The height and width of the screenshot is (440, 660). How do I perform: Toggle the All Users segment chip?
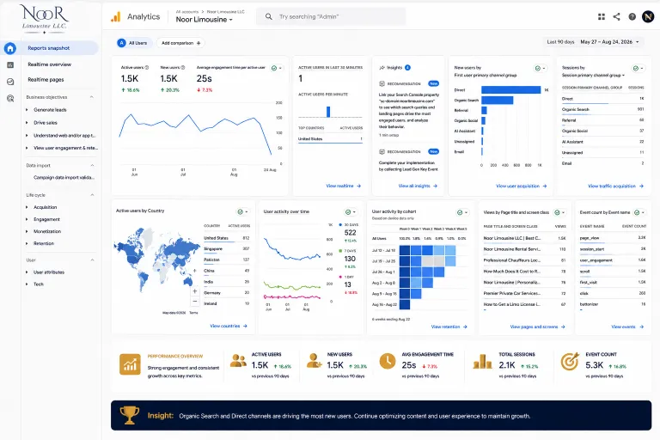[133, 43]
